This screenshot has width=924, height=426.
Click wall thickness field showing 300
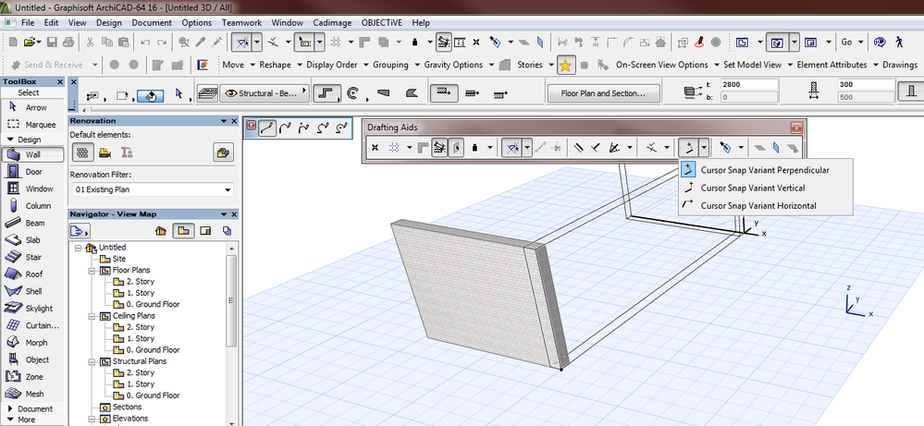coord(866,85)
